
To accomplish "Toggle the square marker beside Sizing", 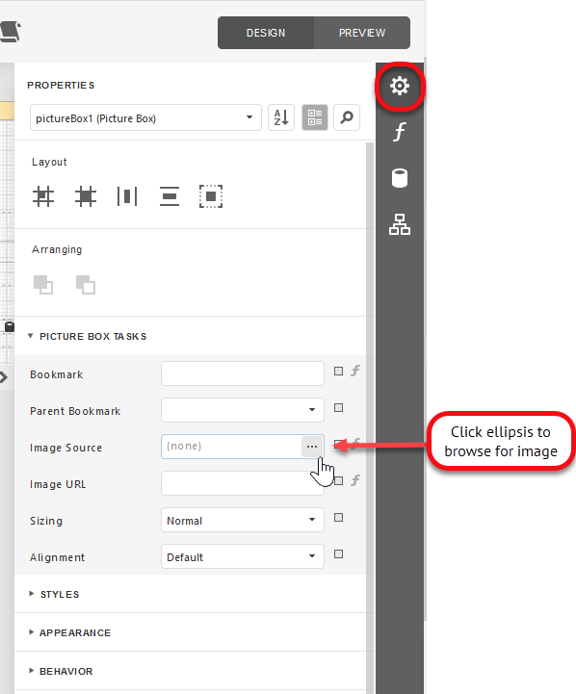I will [338, 518].
